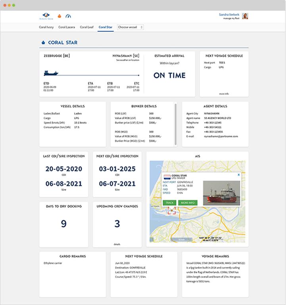
Task: Click the ship icon beside Coral Star title
Action: [x=43, y=43]
